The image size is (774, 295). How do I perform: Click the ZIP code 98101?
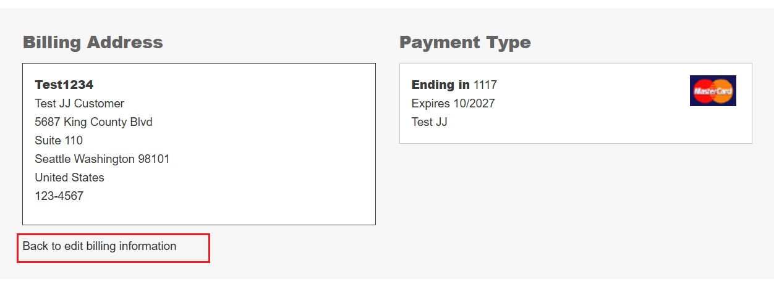pos(153,159)
